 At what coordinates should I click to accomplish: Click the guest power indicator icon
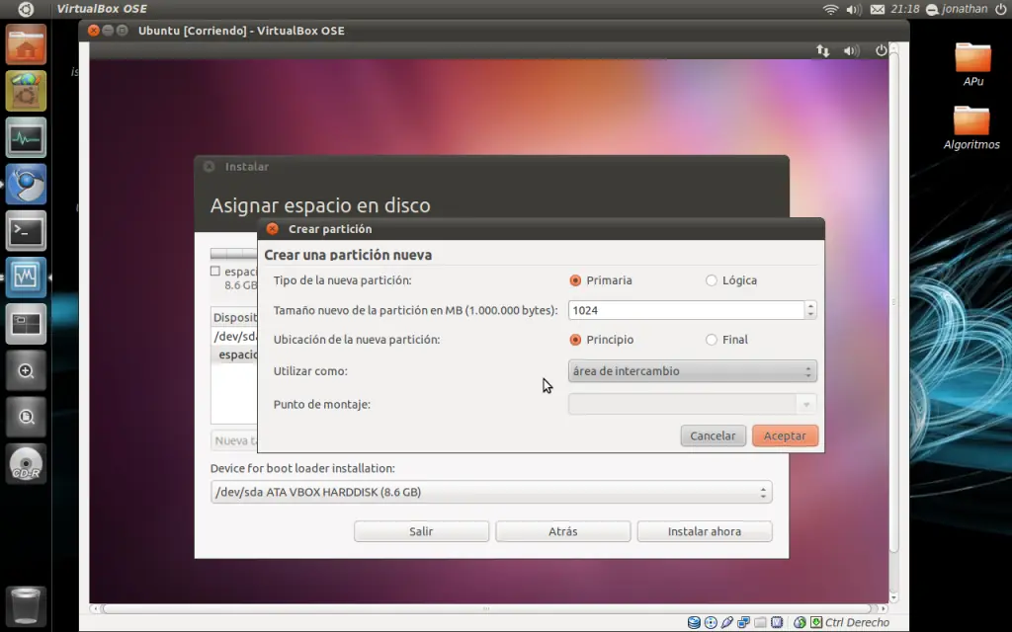click(x=881, y=50)
